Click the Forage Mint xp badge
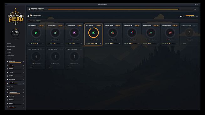Image resolution: width=205 pixels, height=115 pixels. tap(41, 25)
